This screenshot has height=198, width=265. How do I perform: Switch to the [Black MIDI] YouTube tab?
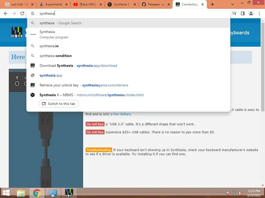[88, 4]
